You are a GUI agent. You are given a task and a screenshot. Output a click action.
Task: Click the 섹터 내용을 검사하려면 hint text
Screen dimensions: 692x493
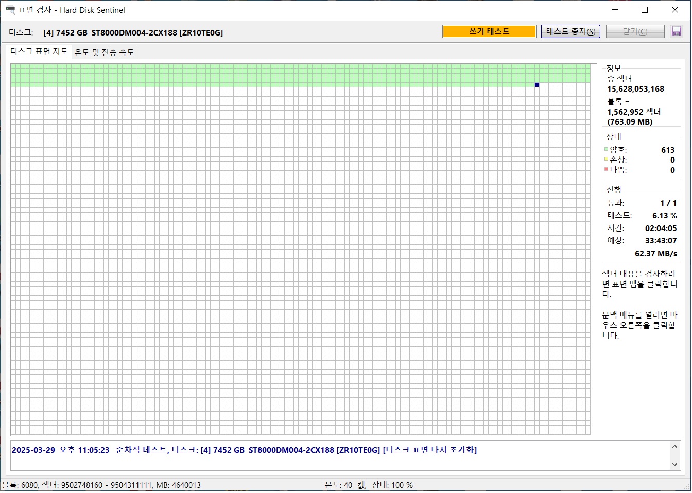tap(639, 284)
